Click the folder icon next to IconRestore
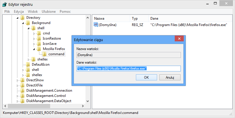The width and height of the screenshot is (235, 118). coord(39,38)
